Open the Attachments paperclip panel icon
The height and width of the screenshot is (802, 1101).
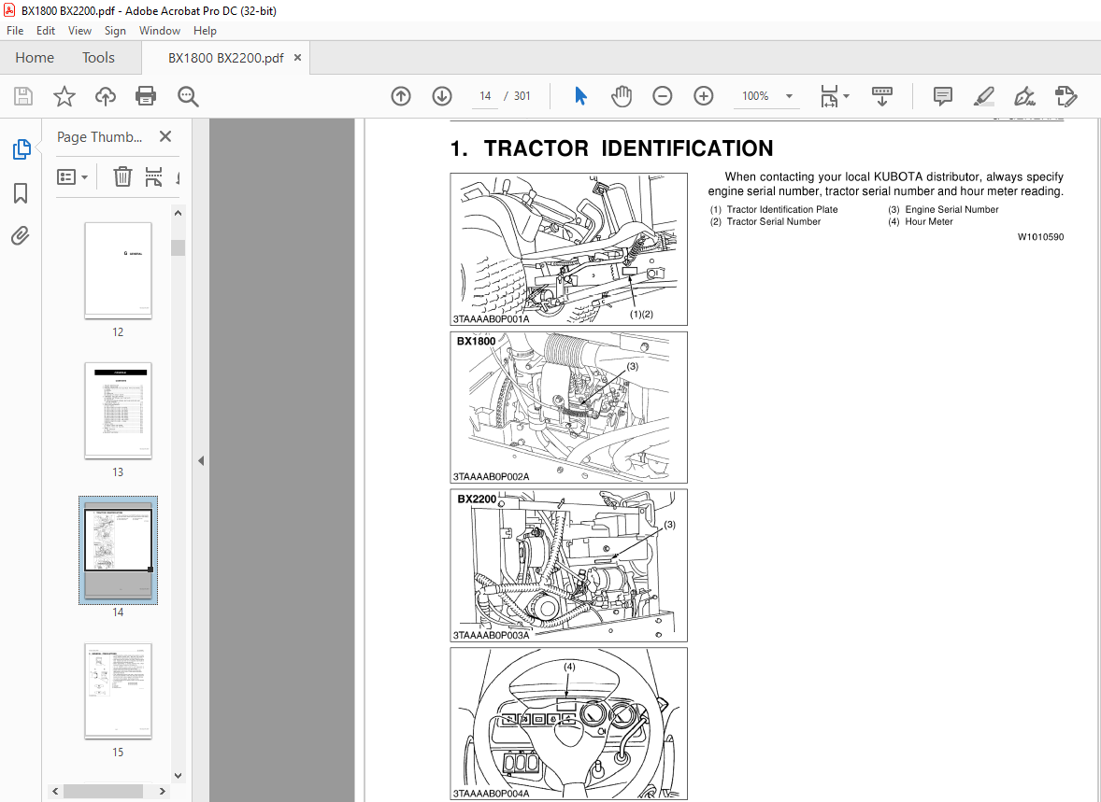point(21,236)
